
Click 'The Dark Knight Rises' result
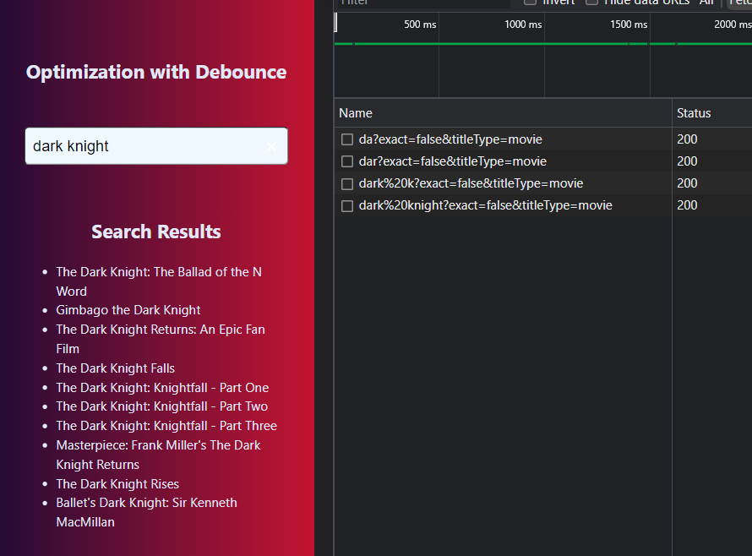click(x=117, y=484)
